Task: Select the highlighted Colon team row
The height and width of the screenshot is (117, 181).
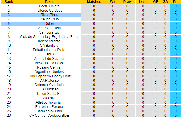Action: click(49, 24)
